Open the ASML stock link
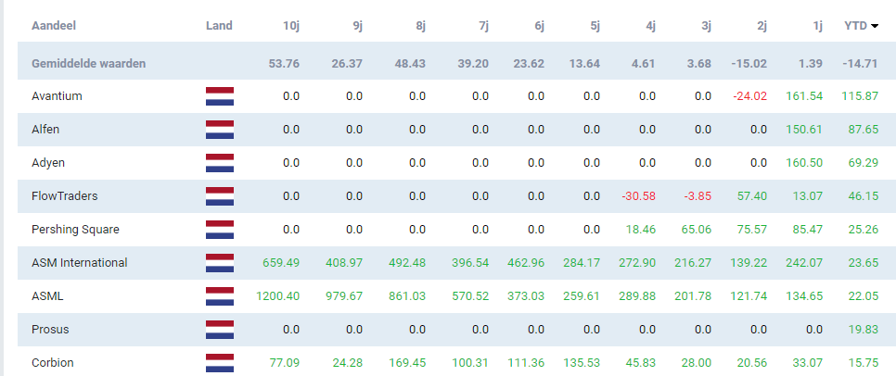 coord(47,296)
